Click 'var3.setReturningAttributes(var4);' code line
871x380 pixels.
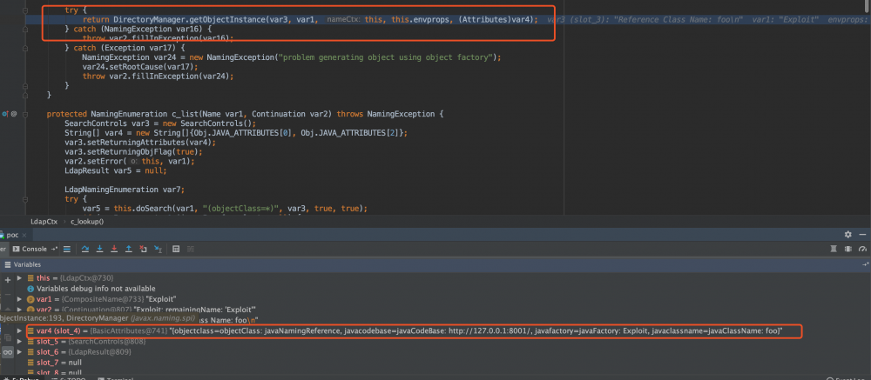[140, 142]
